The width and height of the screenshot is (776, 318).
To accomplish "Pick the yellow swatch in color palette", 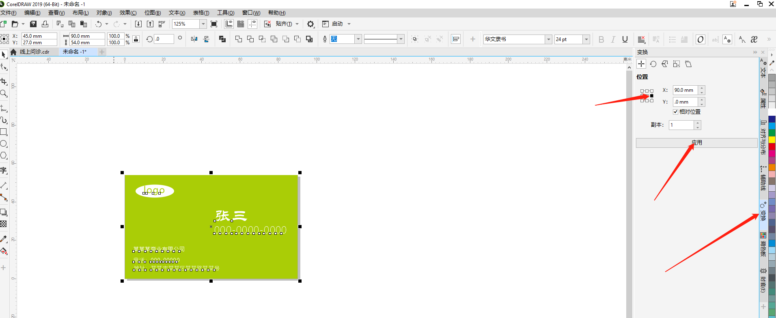I will coord(772,140).
